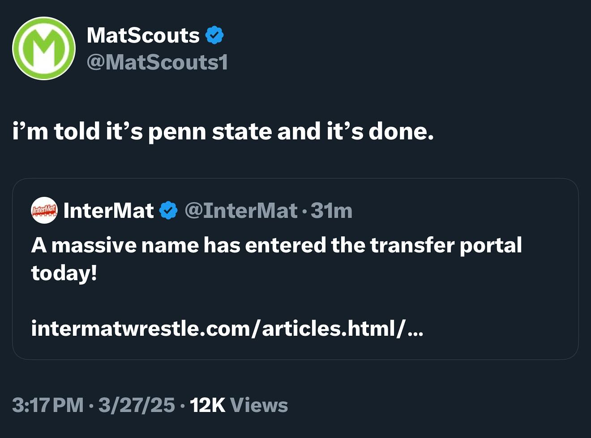Open the 12K Views count
Screen dimensions: 591x438
coord(239,405)
